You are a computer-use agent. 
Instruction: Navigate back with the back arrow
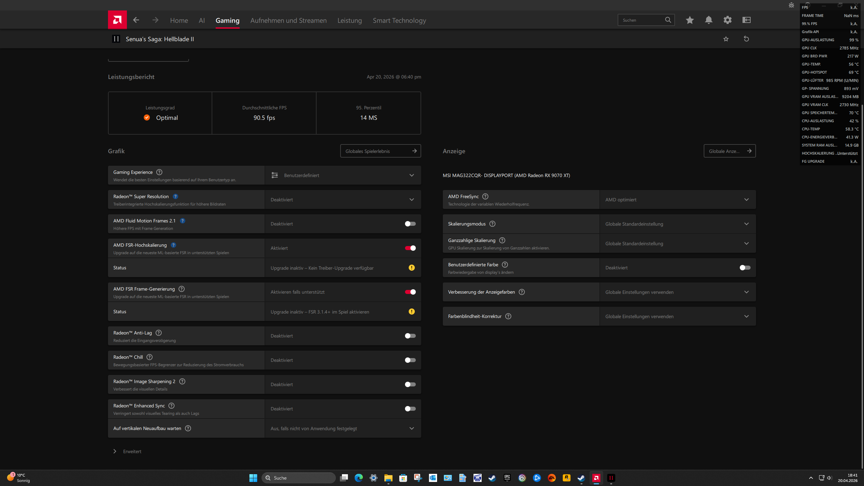136,20
